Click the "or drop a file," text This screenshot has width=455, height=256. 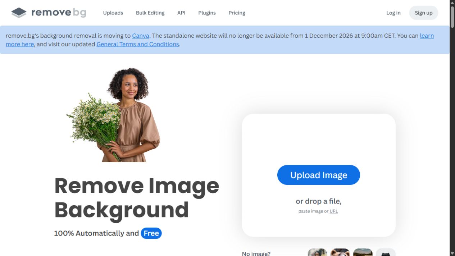319,201
